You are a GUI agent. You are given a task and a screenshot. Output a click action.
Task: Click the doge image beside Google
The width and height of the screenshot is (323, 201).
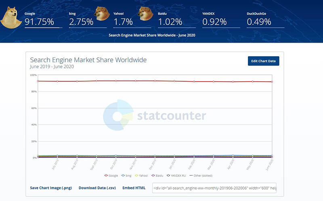click(x=11, y=17)
